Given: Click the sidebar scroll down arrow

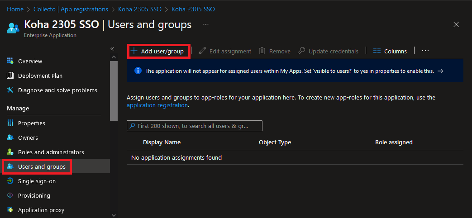Looking at the screenshot, I should pos(114,215).
